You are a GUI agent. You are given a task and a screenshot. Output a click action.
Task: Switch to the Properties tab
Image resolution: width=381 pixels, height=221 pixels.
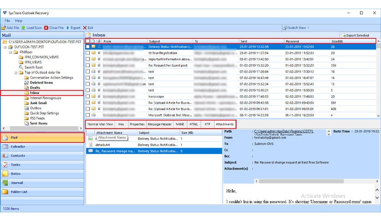[x=137, y=124]
